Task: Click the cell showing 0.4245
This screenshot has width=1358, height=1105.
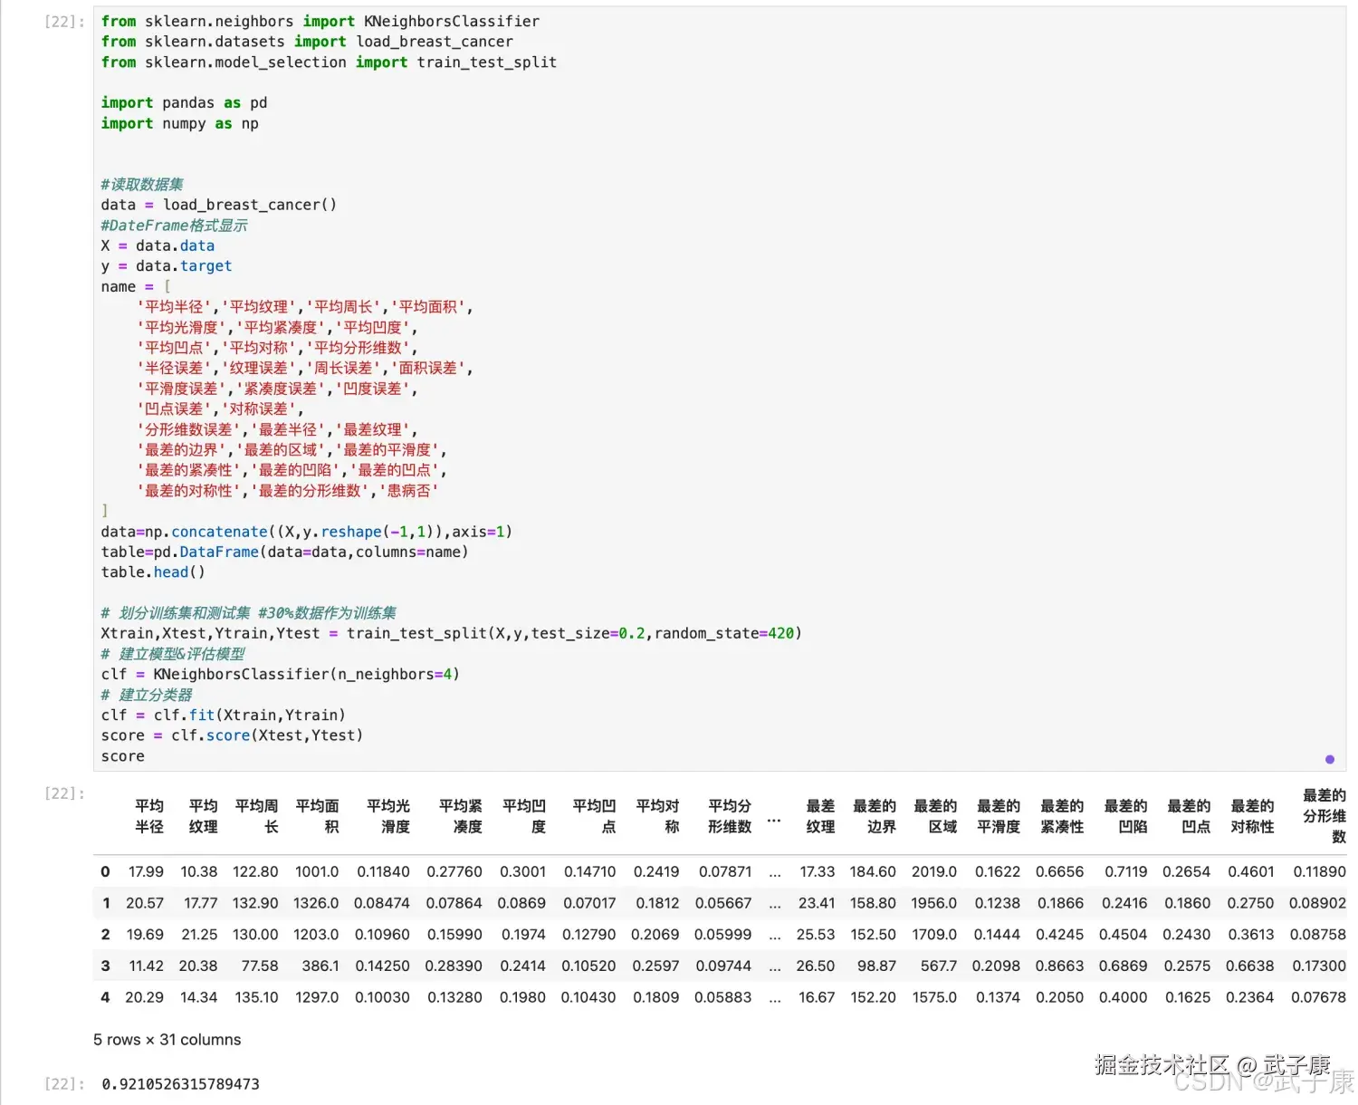Action: pos(1059,934)
